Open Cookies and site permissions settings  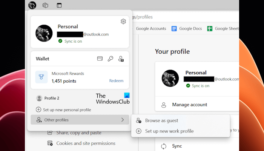pos(86,143)
